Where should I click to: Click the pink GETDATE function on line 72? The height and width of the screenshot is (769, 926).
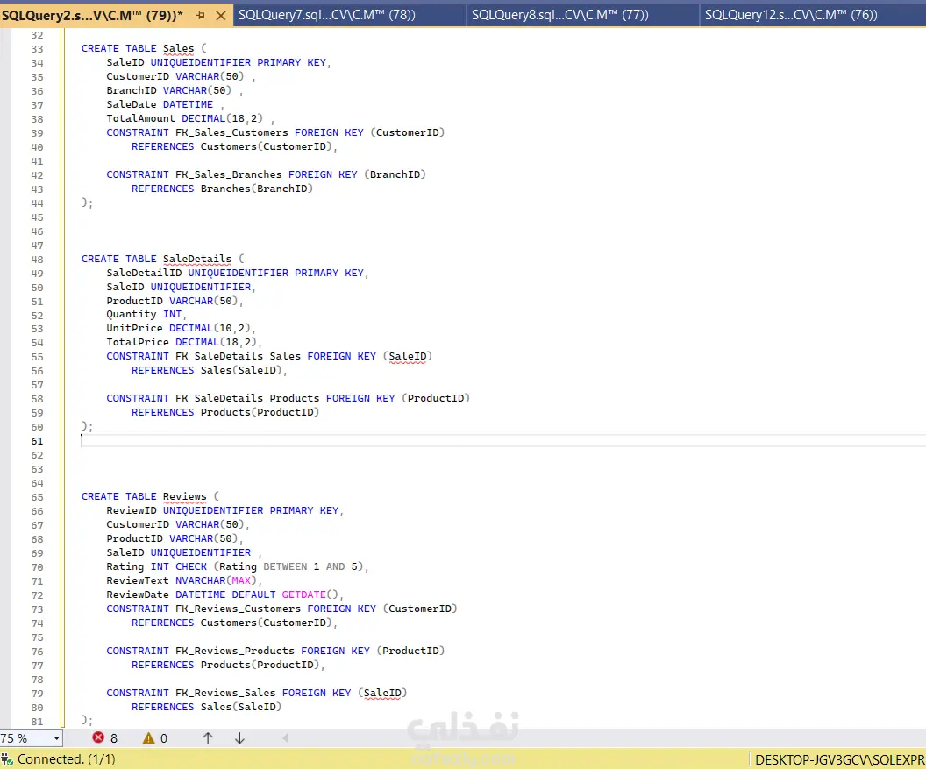pos(303,595)
